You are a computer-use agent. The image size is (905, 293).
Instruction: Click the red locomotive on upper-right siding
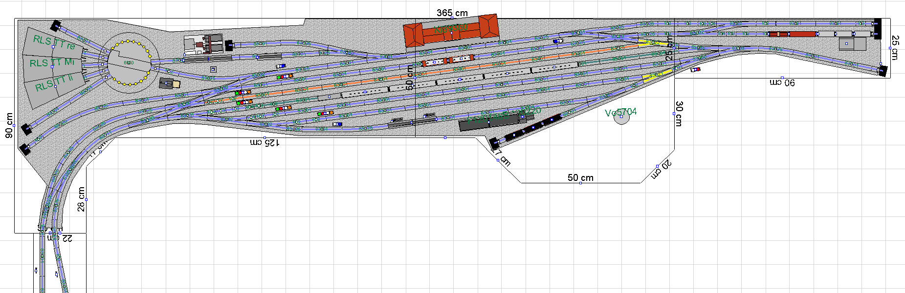(x=792, y=34)
